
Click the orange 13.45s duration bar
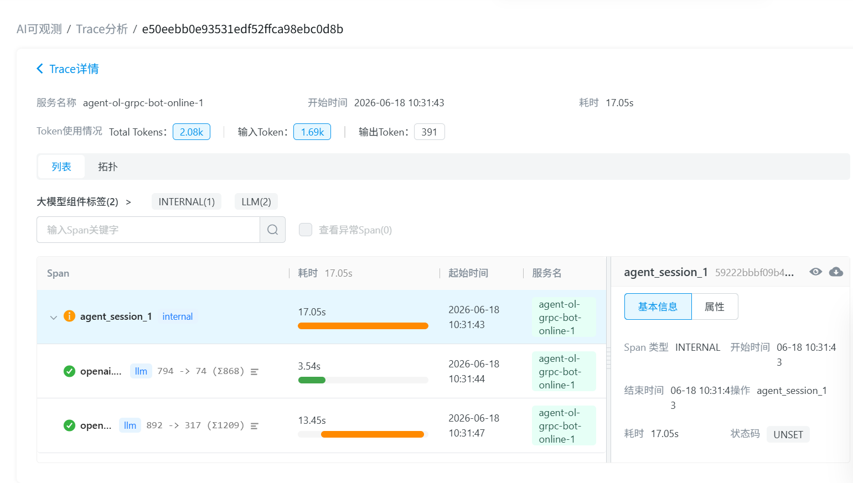click(373, 434)
